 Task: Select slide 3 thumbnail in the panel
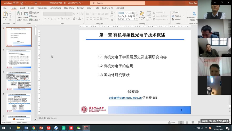pyautogui.click(x=19, y=81)
